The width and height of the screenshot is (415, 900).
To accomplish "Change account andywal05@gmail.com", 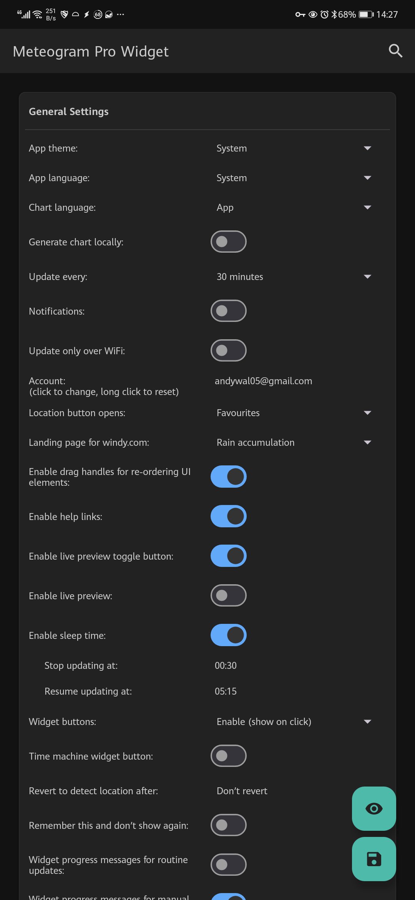I will tap(263, 381).
